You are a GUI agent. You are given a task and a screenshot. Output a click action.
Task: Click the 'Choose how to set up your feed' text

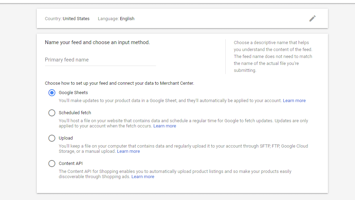click(x=119, y=83)
